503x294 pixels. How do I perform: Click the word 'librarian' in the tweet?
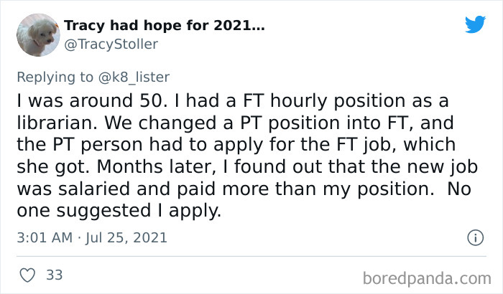(x=55, y=120)
